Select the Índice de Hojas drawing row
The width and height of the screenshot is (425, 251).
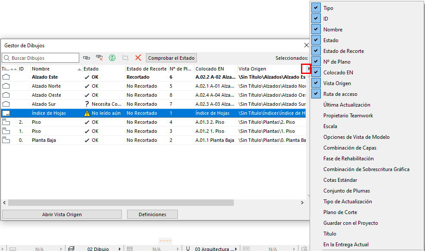tap(153, 113)
